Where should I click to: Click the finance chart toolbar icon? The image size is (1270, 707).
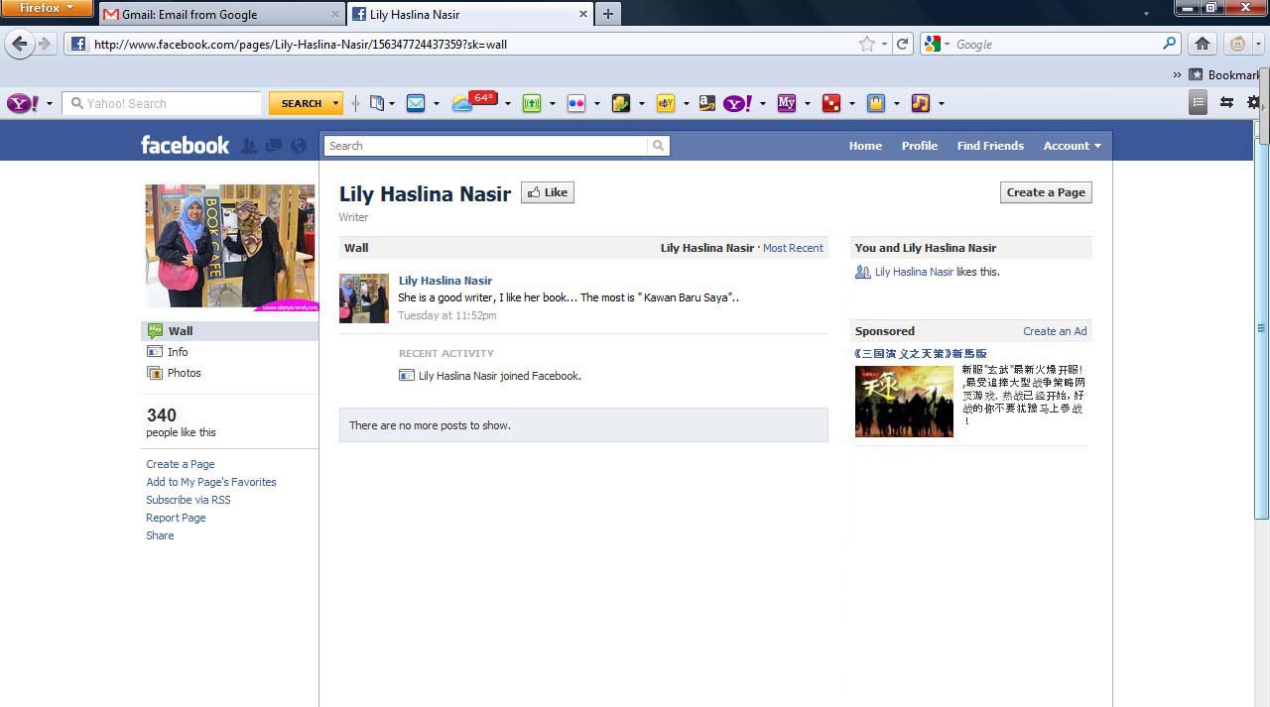click(x=621, y=103)
